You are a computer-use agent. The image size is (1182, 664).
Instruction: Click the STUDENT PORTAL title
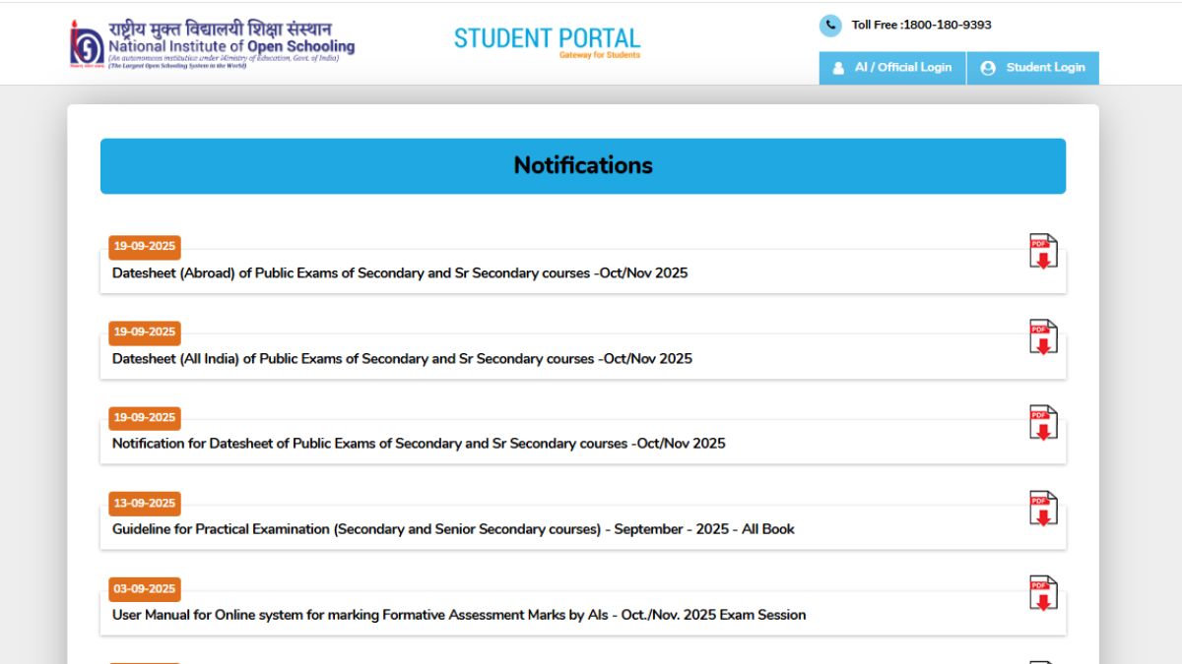547,39
